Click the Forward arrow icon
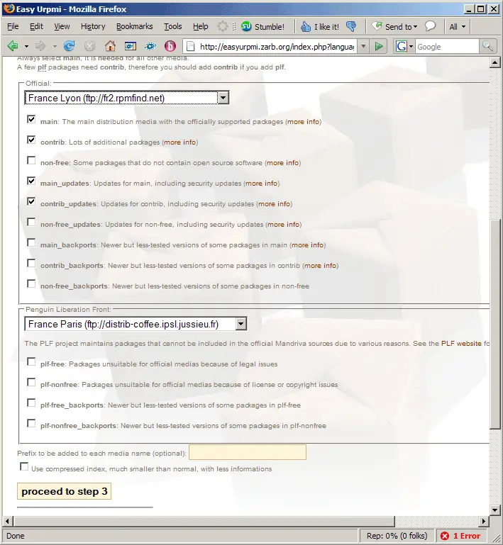Viewport: 503px width, 545px height. (40, 46)
